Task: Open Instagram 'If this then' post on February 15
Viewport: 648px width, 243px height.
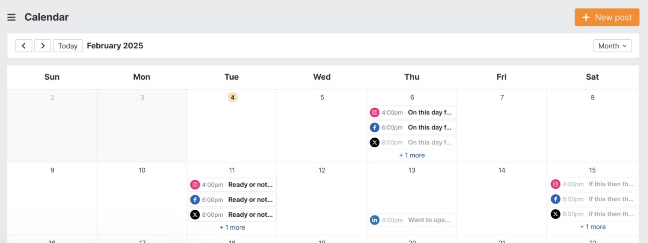Action: click(593, 184)
